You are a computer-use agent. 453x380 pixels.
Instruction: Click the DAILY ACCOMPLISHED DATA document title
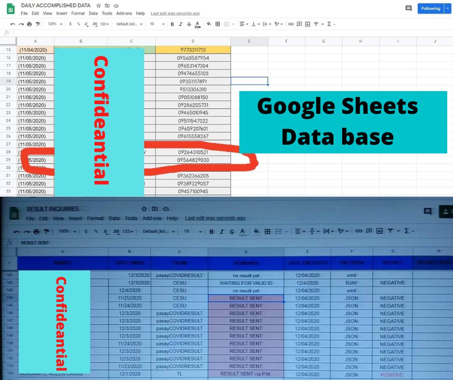tap(56, 5)
